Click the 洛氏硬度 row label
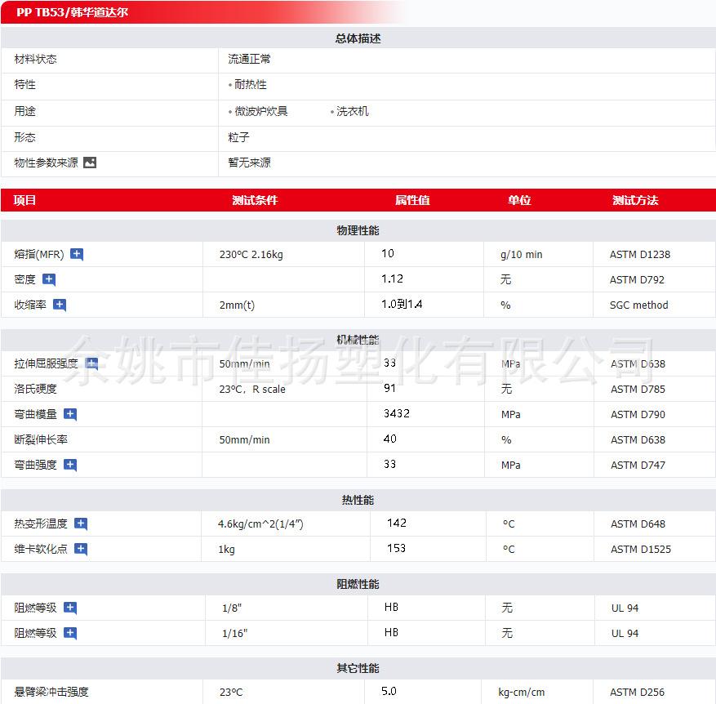This screenshot has height=704, width=716. [35, 389]
